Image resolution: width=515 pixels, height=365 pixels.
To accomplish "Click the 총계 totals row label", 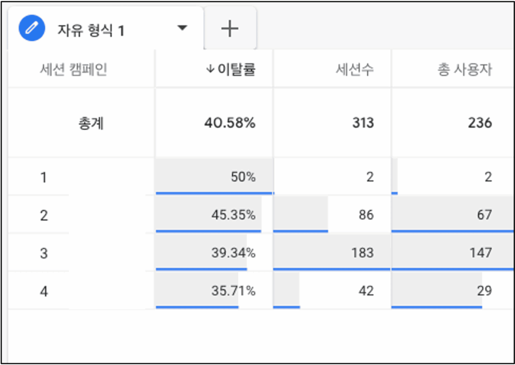I will pyautogui.click(x=91, y=123).
